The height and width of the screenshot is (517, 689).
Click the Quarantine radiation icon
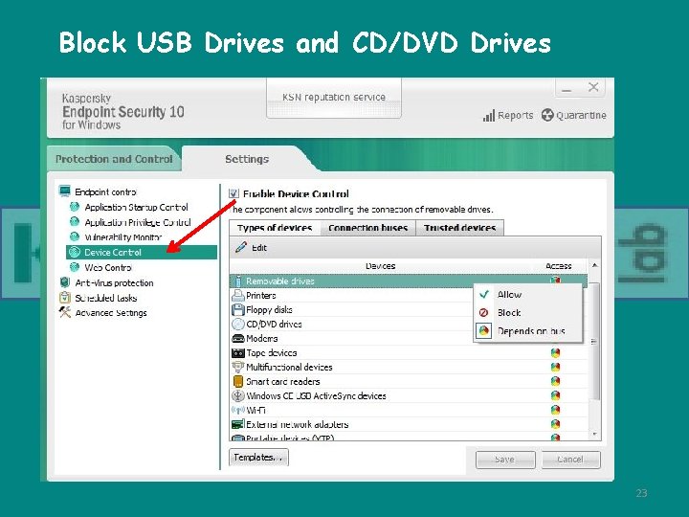(x=547, y=115)
